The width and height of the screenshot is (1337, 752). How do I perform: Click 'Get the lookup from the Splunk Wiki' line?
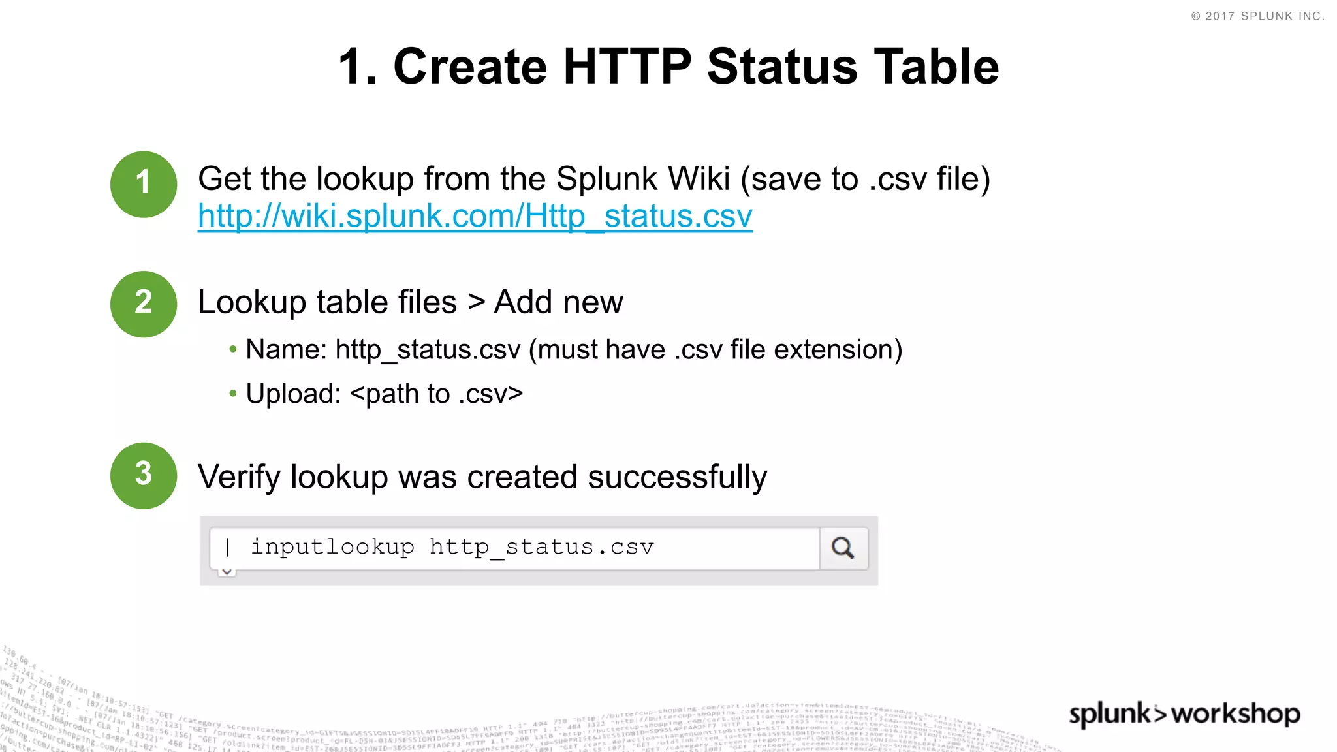pos(594,179)
